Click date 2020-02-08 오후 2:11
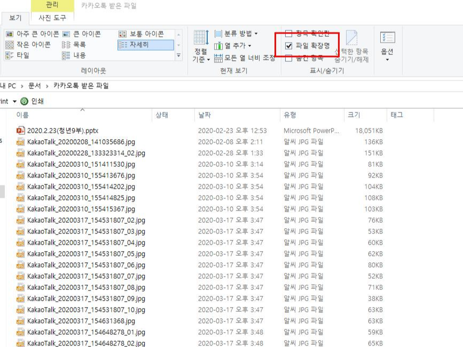Viewport: 463px width, 347px height. tap(230, 142)
